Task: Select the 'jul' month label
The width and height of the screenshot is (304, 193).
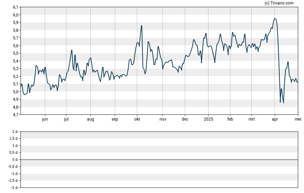Action: click(66, 119)
